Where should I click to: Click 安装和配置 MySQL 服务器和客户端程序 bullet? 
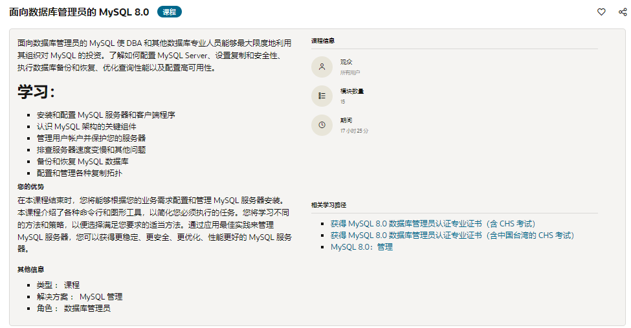(106, 115)
